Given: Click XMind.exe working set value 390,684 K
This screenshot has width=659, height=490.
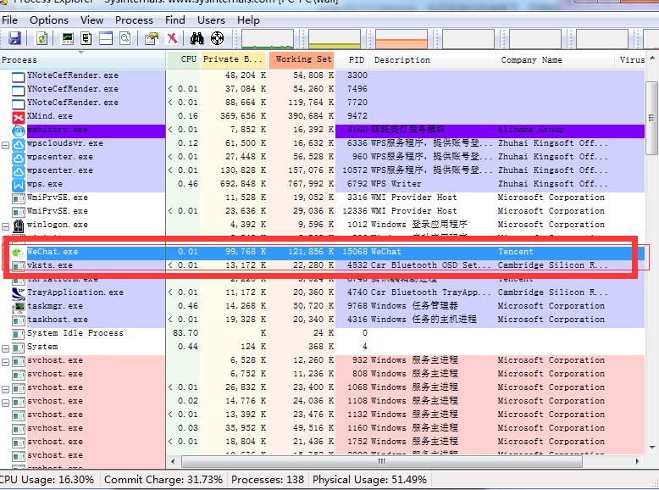Looking at the screenshot, I should click(313, 115).
